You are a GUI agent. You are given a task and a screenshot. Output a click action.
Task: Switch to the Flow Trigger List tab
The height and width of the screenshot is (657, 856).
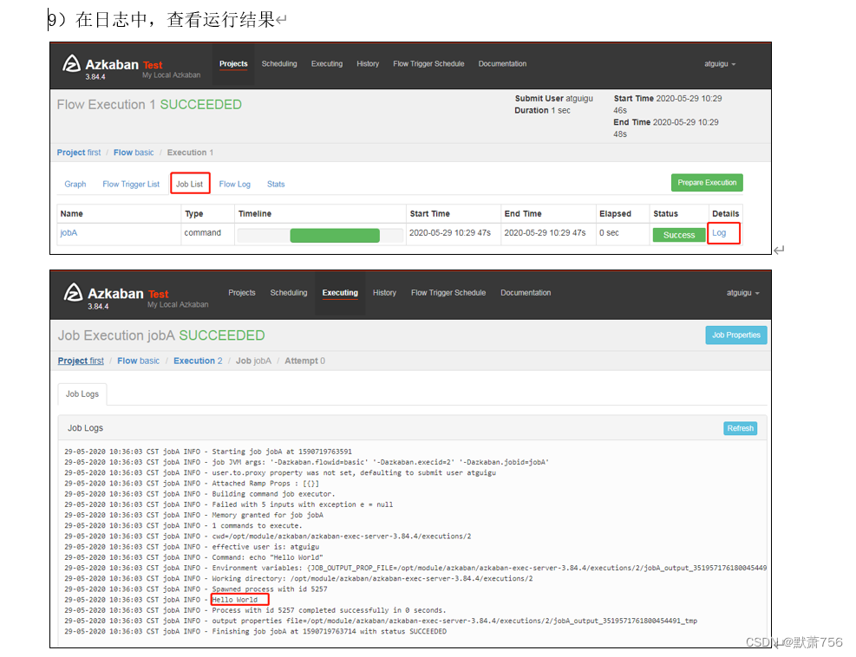pyautogui.click(x=131, y=185)
